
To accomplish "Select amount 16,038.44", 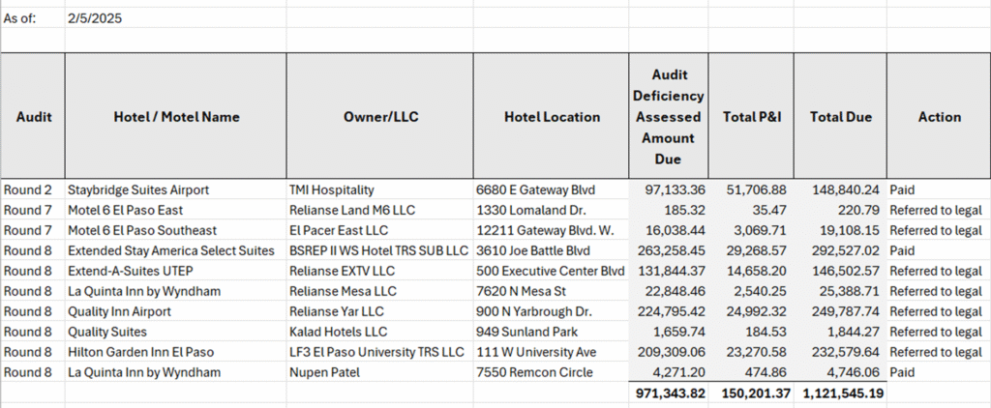I will 669,230.
